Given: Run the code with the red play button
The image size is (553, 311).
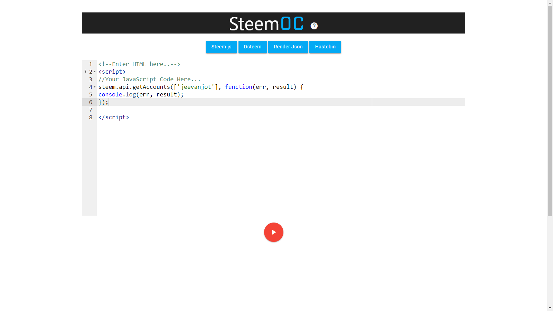Looking at the screenshot, I should 274,232.
